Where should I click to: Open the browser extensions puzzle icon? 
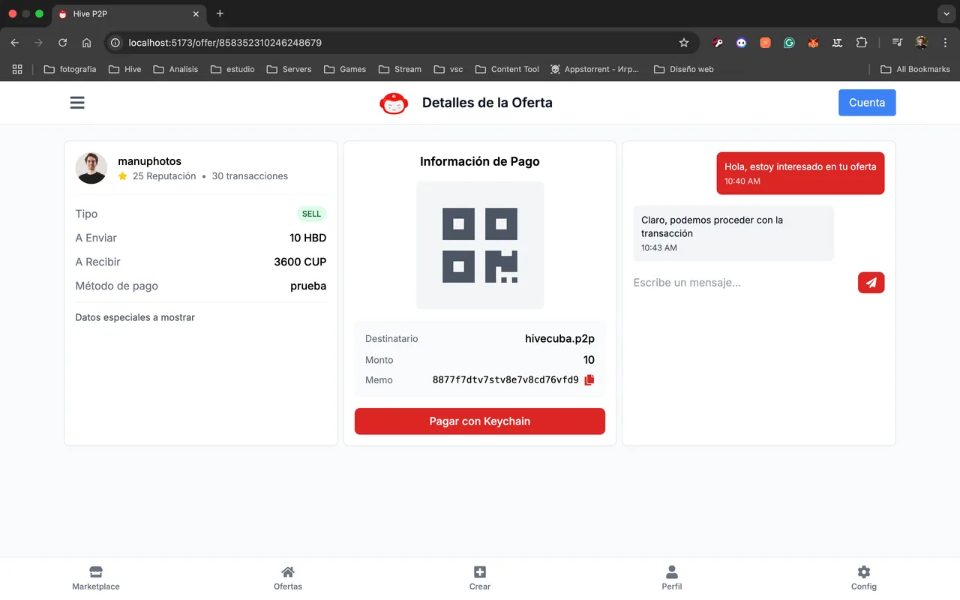[861, 43]
